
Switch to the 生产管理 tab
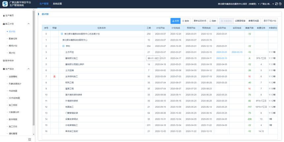coord(44,4)
